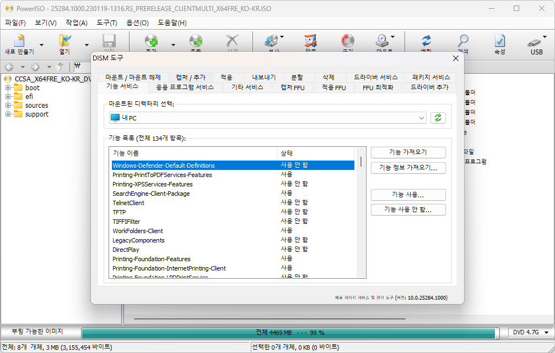
Task: Click the feature list vertical scrollbar thumb
Action: (361, 162)
